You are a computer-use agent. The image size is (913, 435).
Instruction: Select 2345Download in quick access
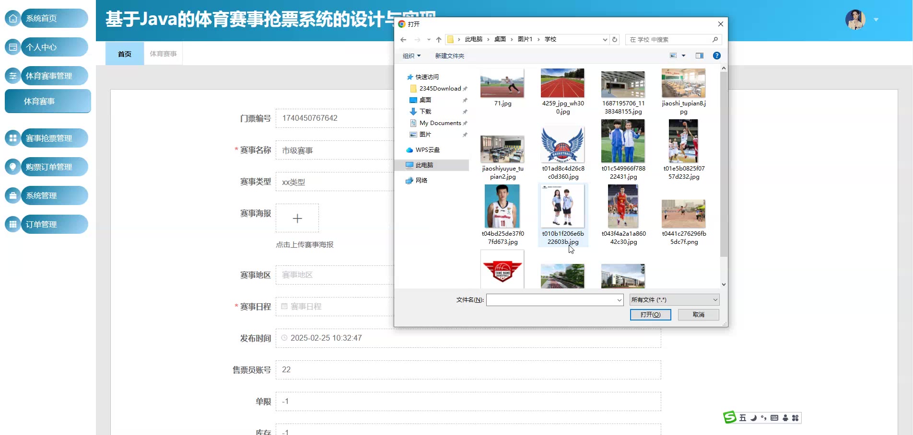point(439,88)
